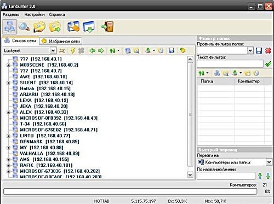Open the magnifier search tool
274x204 pixels.
25,27
